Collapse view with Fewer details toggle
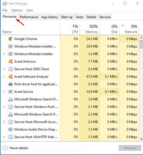Screen dimensions: 143x155 tap(16, 148)
